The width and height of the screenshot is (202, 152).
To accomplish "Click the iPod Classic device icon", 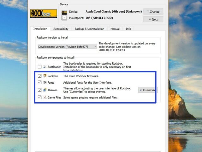I will coord(64,16).
